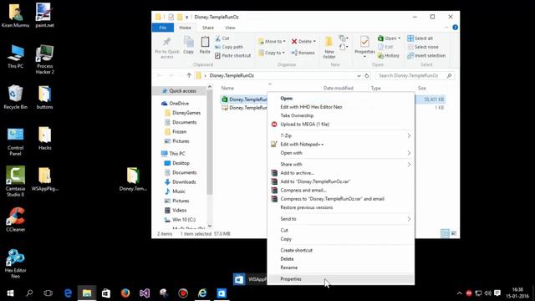Viewport: 535px width, 301px height.
Task: Select the Recycle Bin icon
Action: tap(15, 97)
